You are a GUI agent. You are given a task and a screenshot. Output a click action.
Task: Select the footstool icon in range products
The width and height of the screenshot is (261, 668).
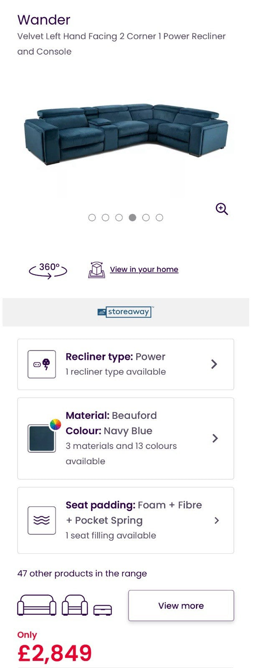point(102,610)
